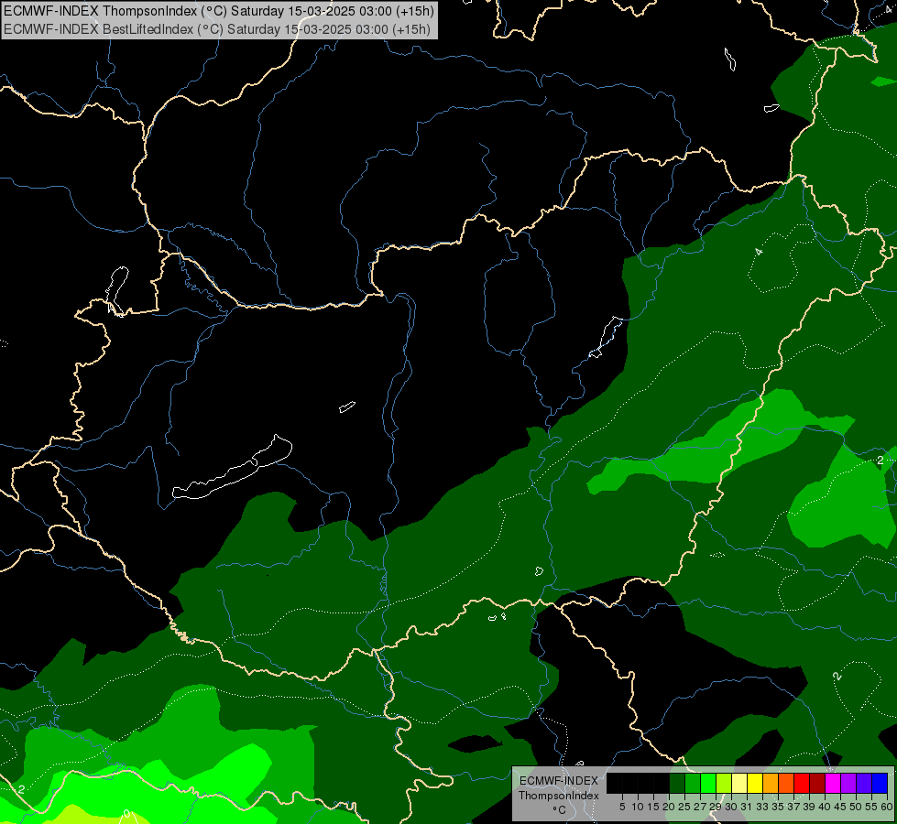Click the purple 45–50 legend swatch
This screenshot has width=897, height=824.
click(848, 783)
